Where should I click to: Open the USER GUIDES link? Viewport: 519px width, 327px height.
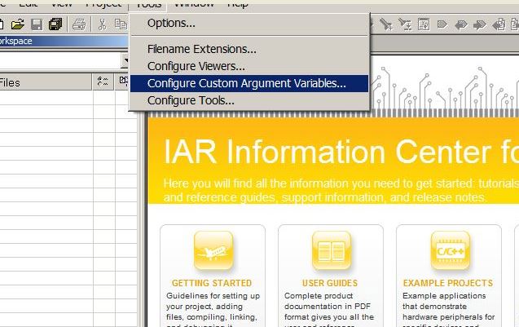pyautogui.click(x=330, y=283)
